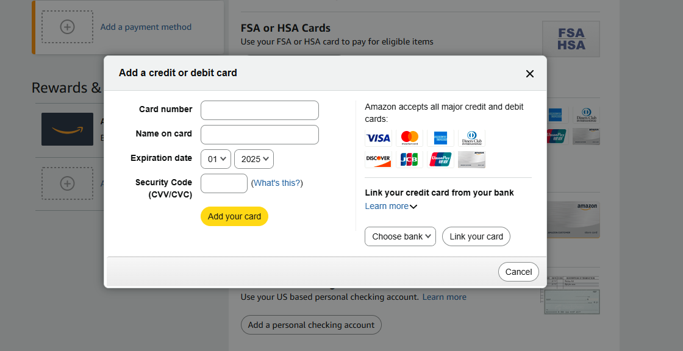
Task: Click the Visa card logo
Action: [x=378, y=138]
